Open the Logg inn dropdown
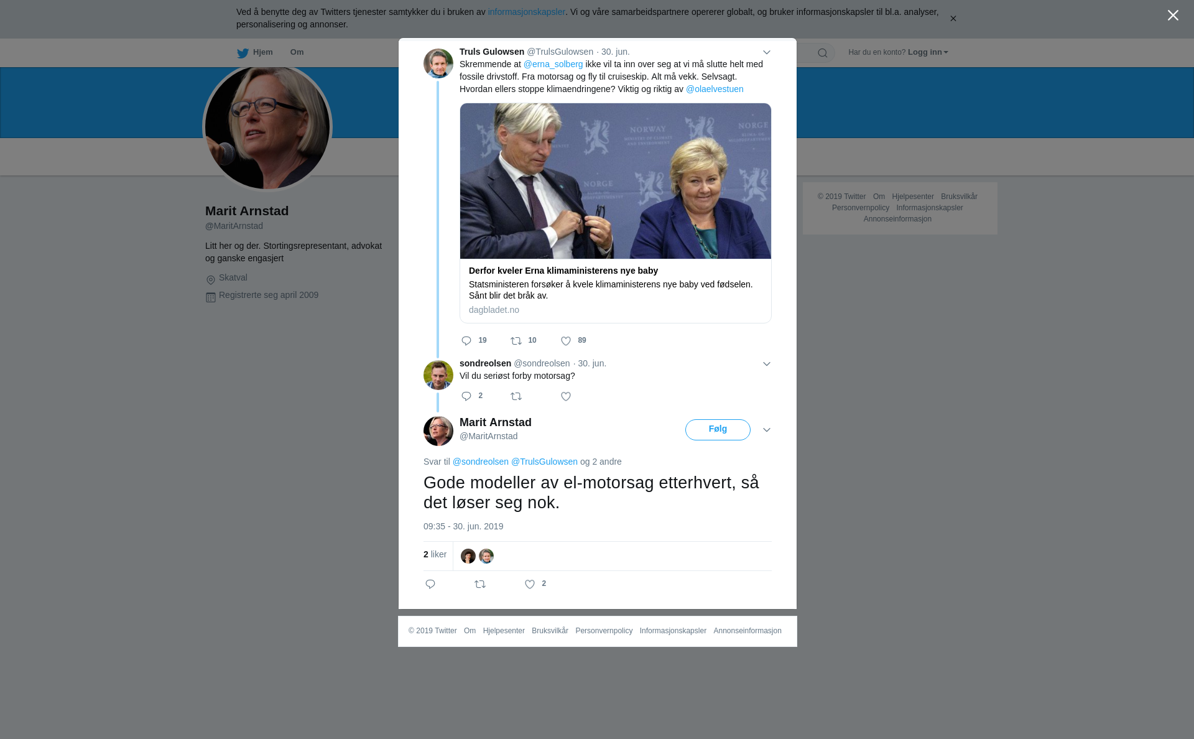 coord(928,52)
